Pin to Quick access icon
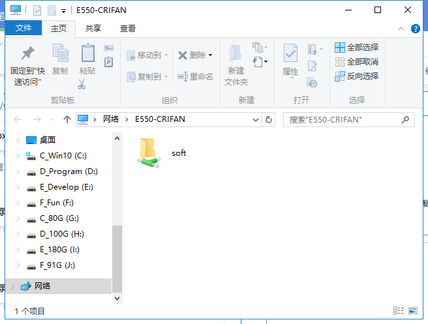 (x=28, y=53)
